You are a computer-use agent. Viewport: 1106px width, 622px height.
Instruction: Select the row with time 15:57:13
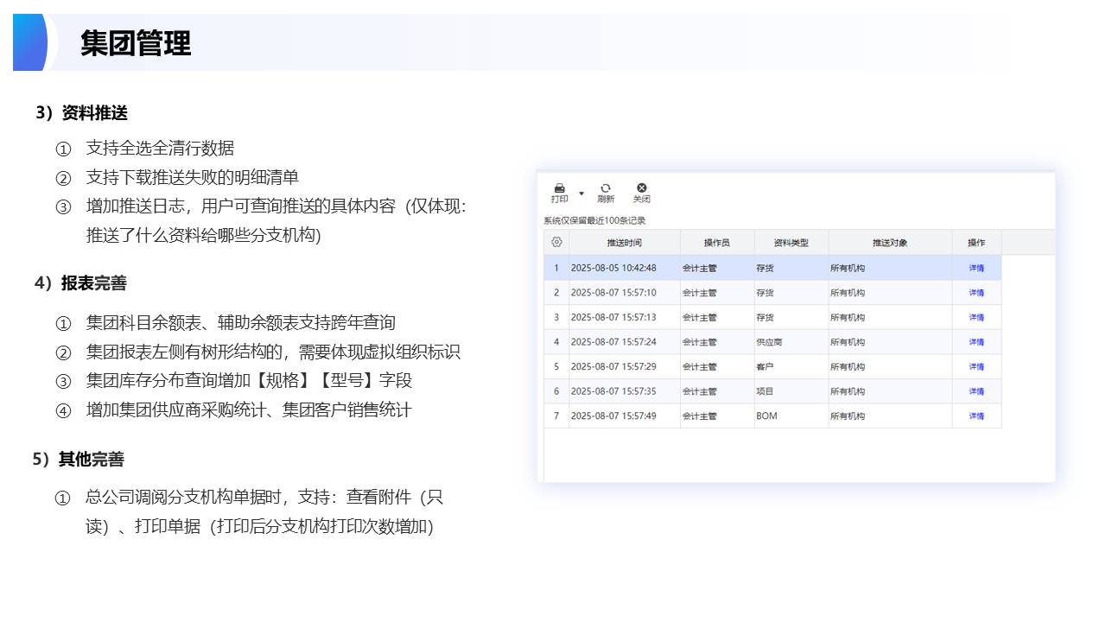coord(613,317)
